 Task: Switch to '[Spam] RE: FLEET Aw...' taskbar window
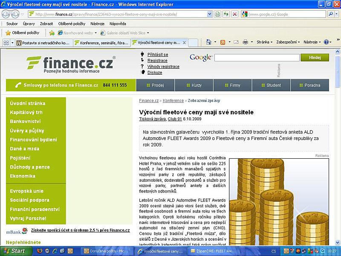click(x=213, y=251)
